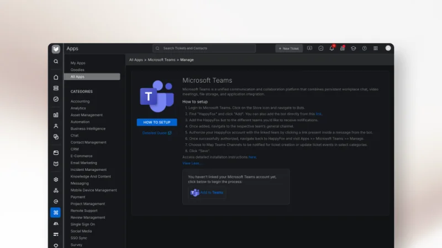This screenshot has height=248, width=442.
Task: Select the Contact Management category
Action: pos(88,142)
